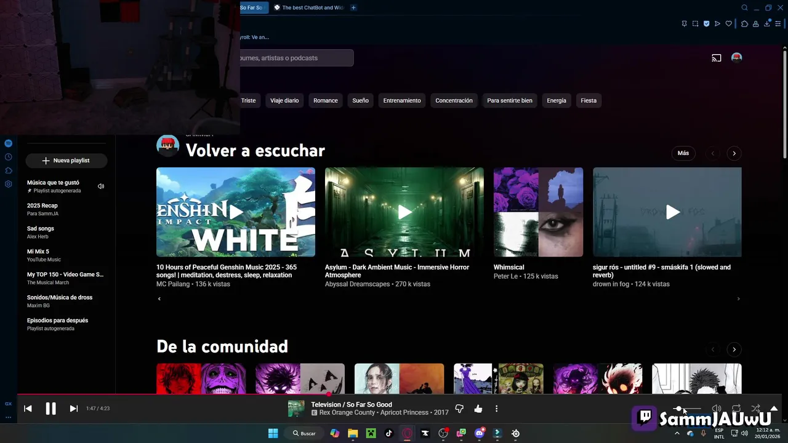Seek on the red song progress bar
Image resolution: width=788 pixels, height=443 pixels.
399,394
